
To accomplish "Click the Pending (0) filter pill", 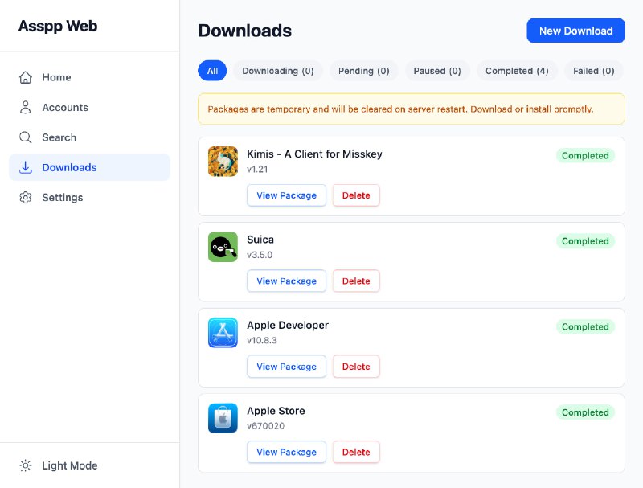I will tap(363, 71).
